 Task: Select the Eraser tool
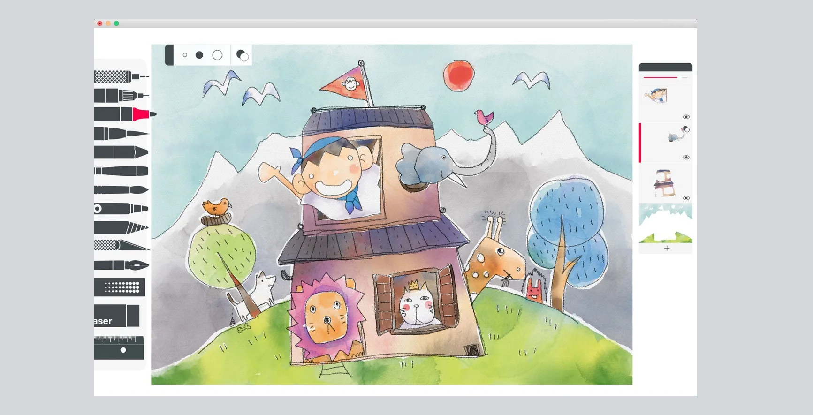[117, 316]
